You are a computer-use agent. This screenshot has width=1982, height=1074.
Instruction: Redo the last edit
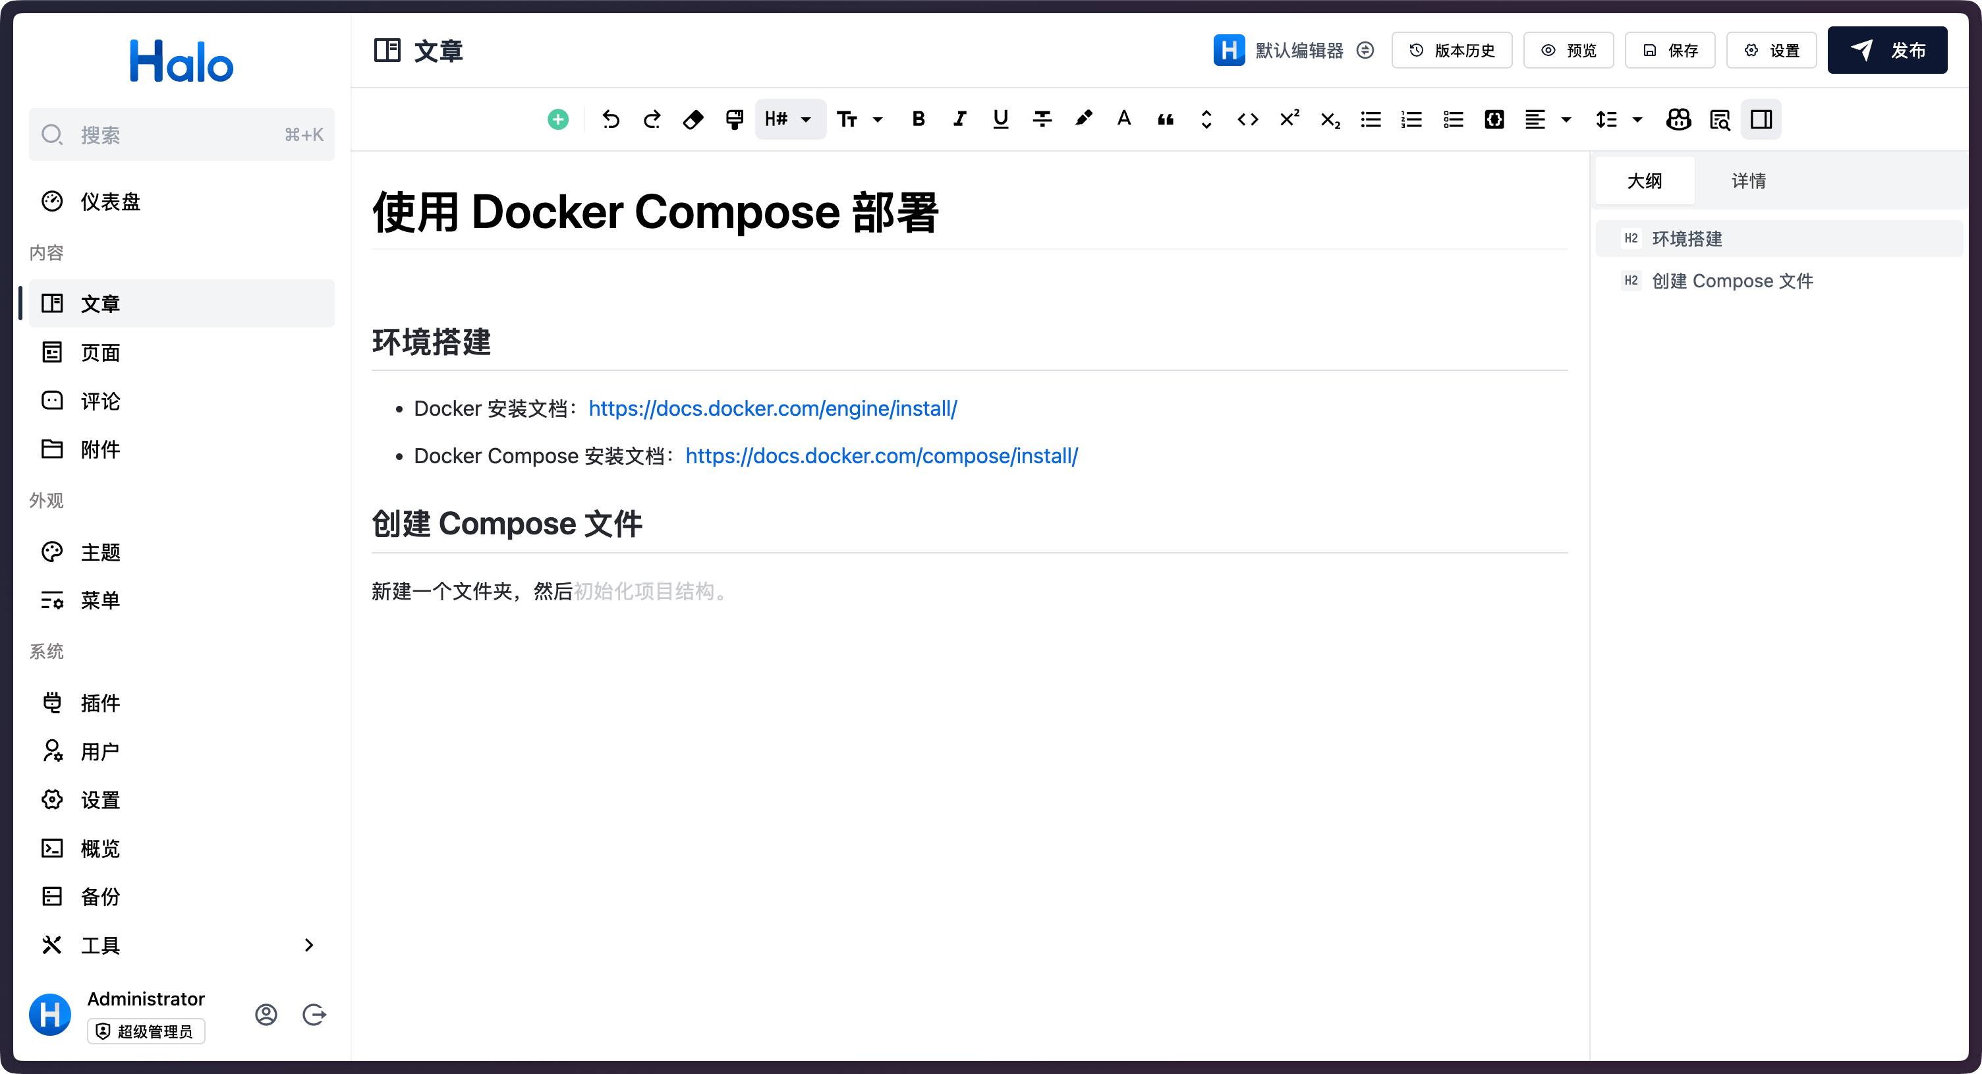coord(652,119)
